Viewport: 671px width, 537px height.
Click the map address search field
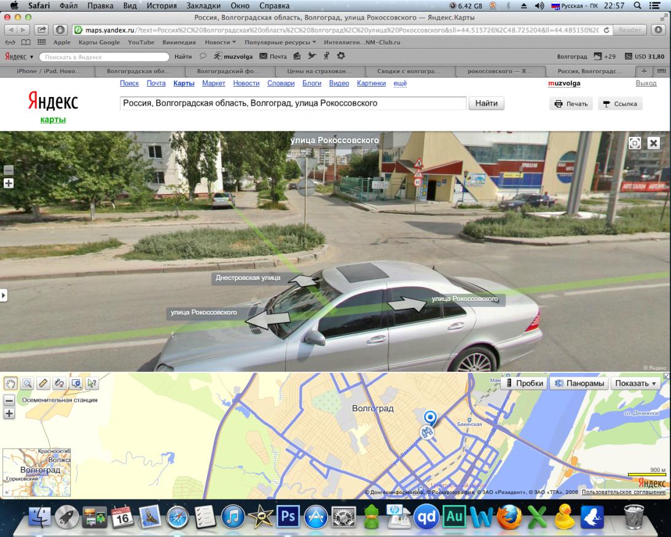pyautogui.click(x=293, y=103)
